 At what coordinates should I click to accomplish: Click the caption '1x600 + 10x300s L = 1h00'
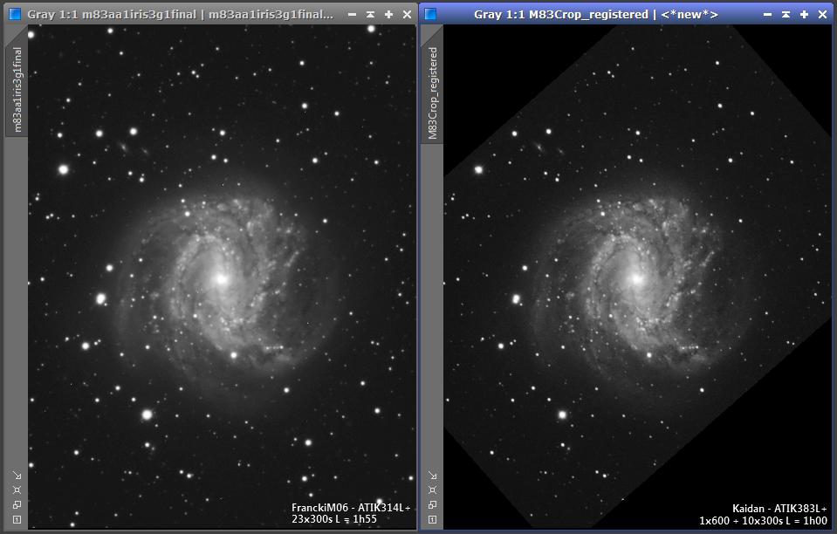pos(764,520)
